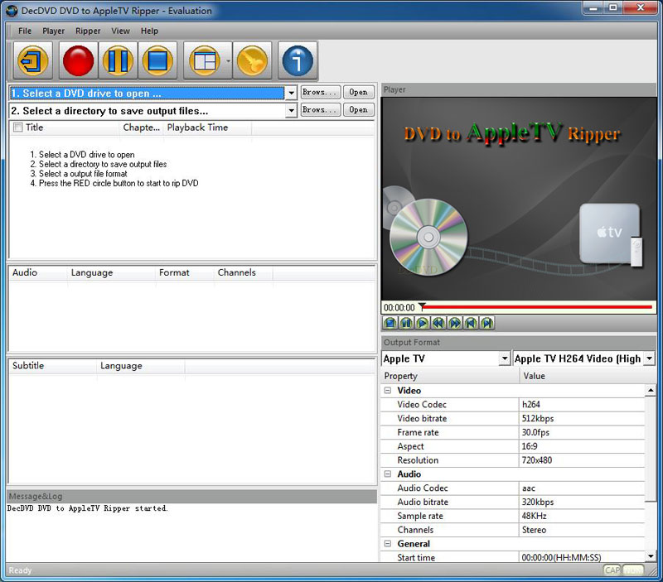Click the DVD to AppleTV preview image
663x582 pixels.
point(519,199)
